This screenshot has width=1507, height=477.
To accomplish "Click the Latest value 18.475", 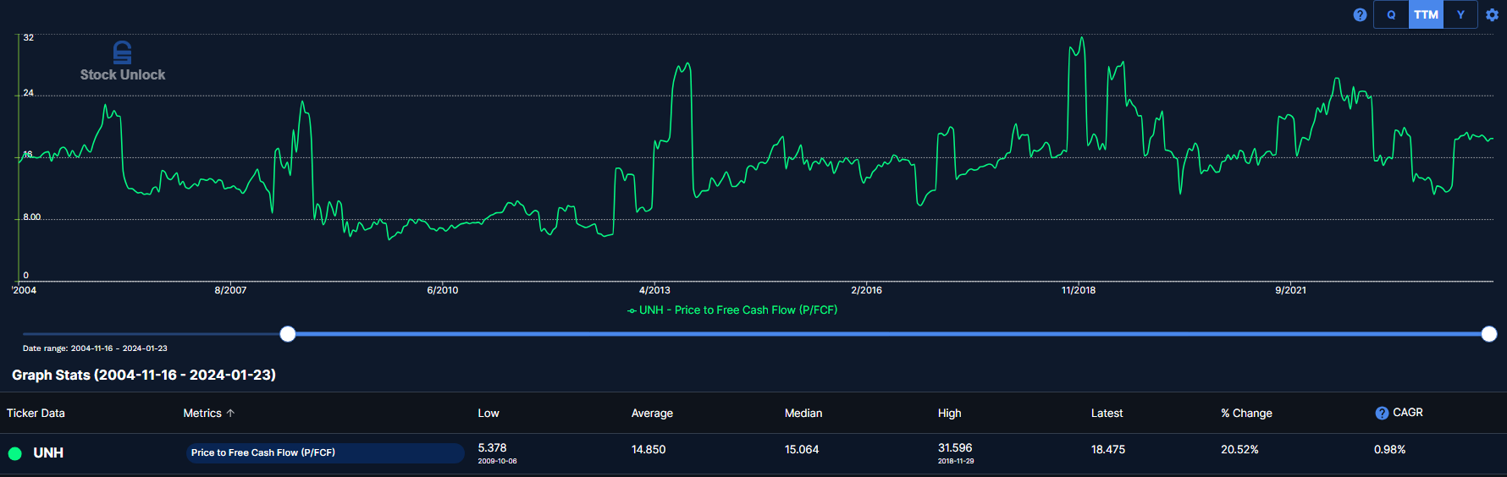I will pyautogui.click(x=1108, y=449).
